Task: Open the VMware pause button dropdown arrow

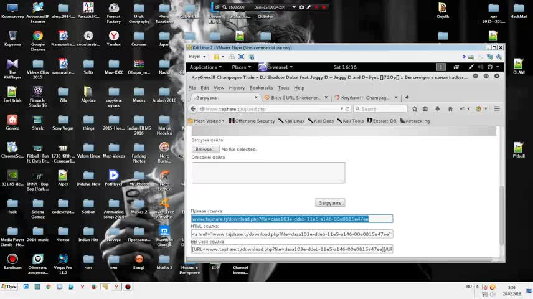Action: [x=223, y=57]
